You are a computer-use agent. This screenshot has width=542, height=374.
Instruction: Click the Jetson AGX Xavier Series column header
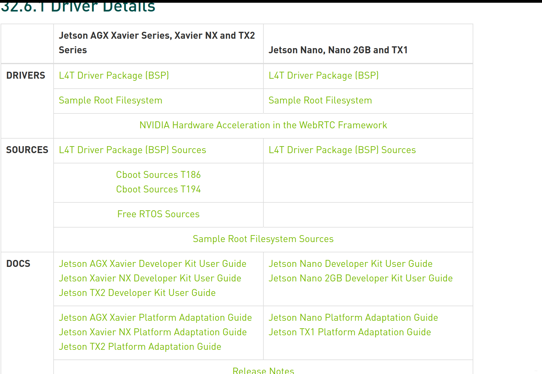157,43
